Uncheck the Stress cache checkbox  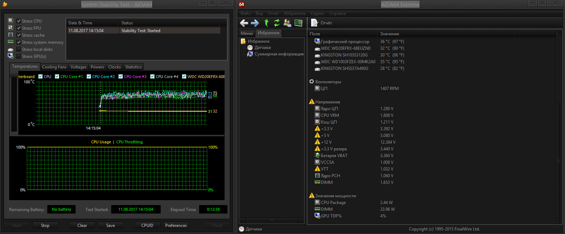[19, 35]
